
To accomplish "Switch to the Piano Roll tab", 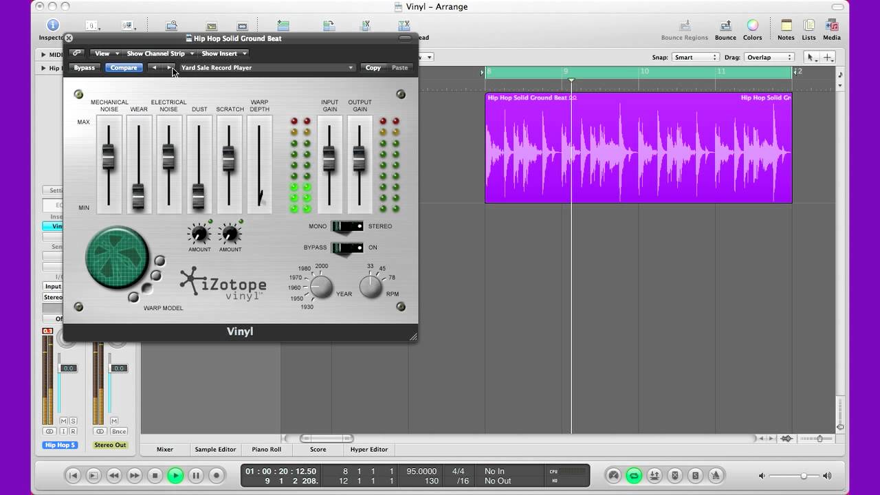I will 267,449.
